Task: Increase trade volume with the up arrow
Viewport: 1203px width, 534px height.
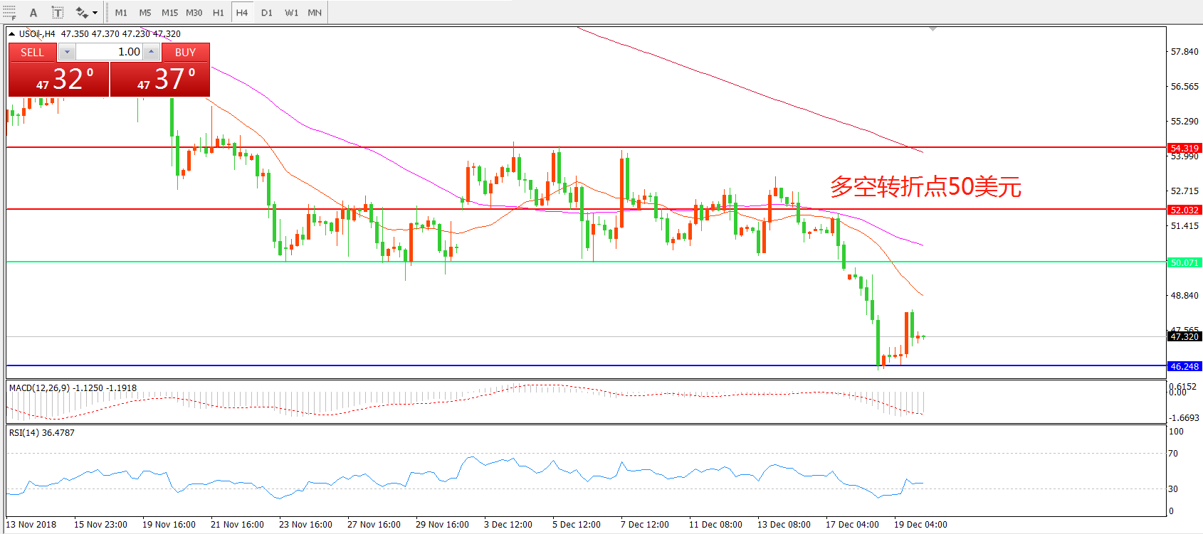Action: point(151,52)
